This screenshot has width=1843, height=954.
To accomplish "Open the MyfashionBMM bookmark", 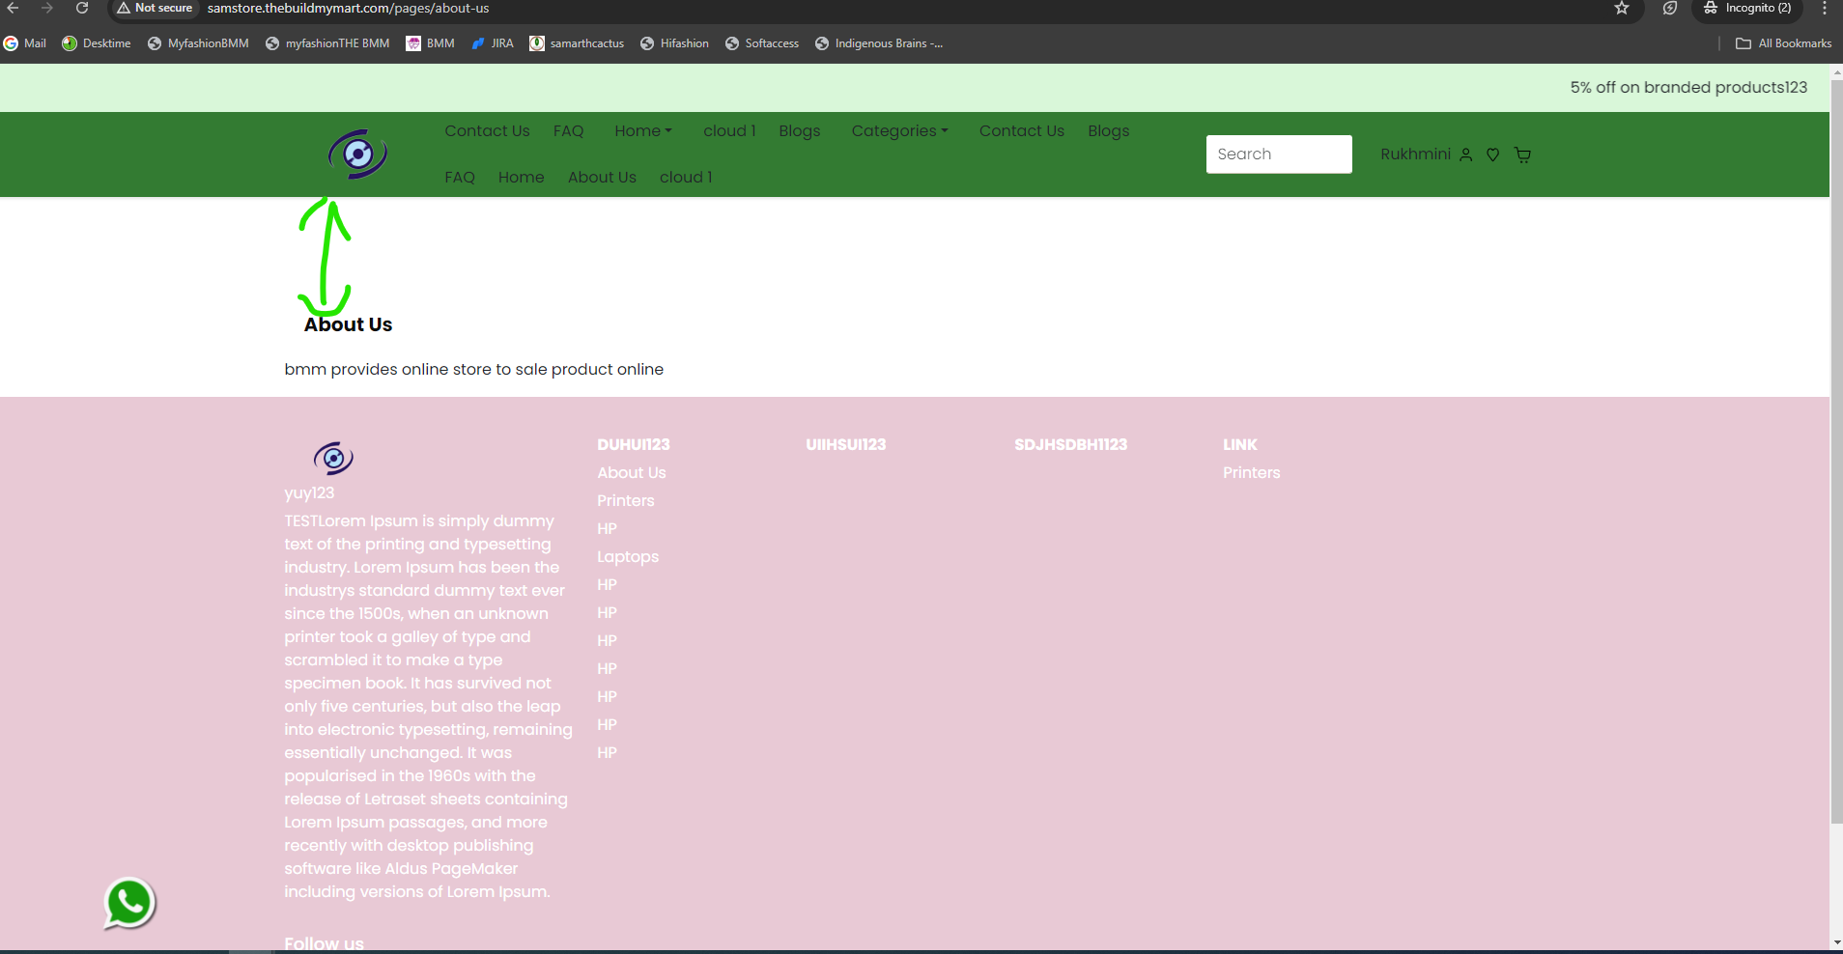I will tap(198, 43).
